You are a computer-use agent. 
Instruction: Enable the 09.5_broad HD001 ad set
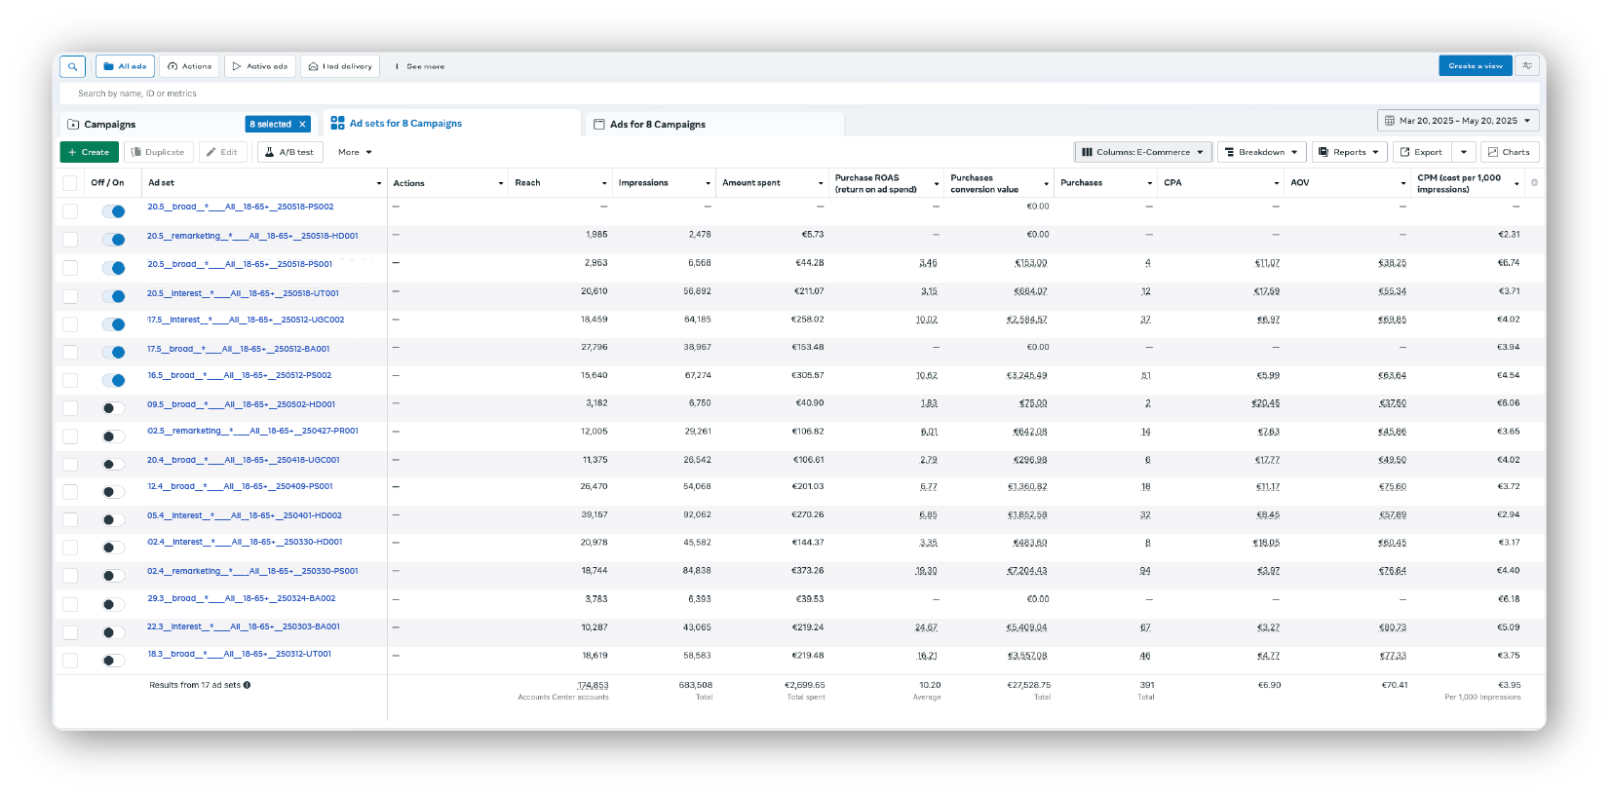coord(113,408)
